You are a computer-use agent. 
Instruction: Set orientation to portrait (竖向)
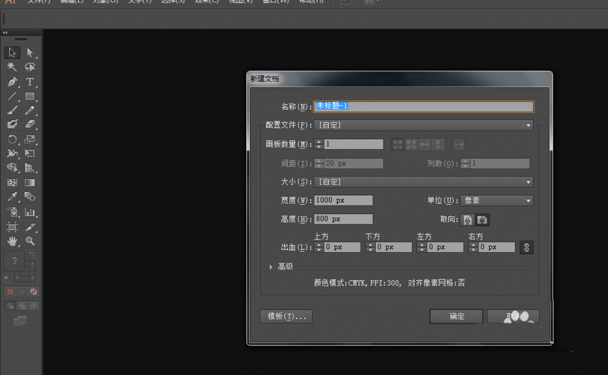point(466,219)
